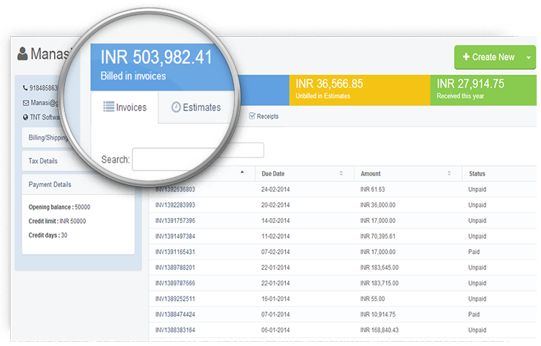Click amount INR 36,000.00
The height and width of the screenshot is (346, 541).
pos(377,205)
